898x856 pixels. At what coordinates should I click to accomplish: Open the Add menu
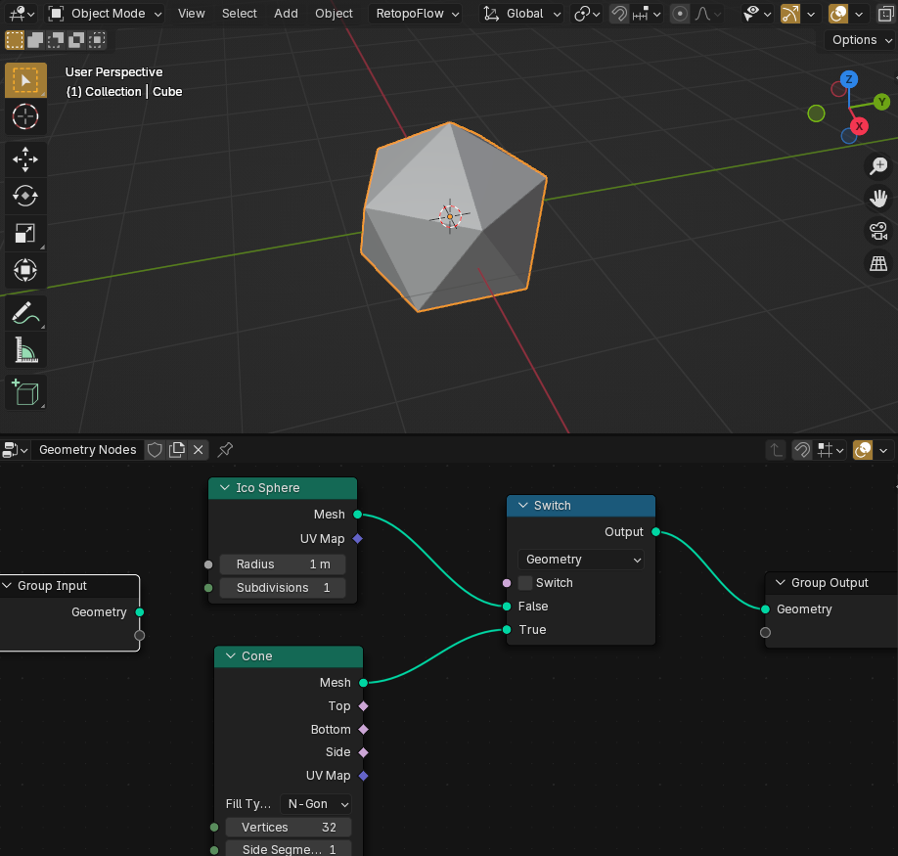coord(286,14)
